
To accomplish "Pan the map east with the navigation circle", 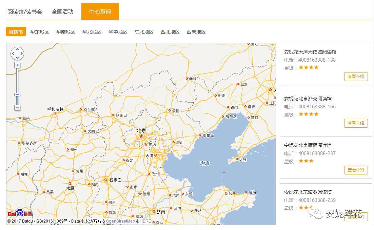I will click(21, 54).
